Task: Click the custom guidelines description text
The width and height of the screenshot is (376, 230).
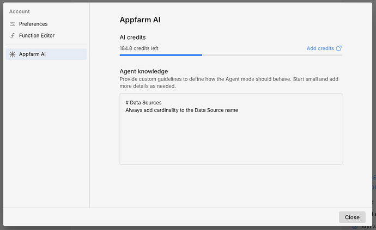Action: pyautogui.click(x=229, y=82)
